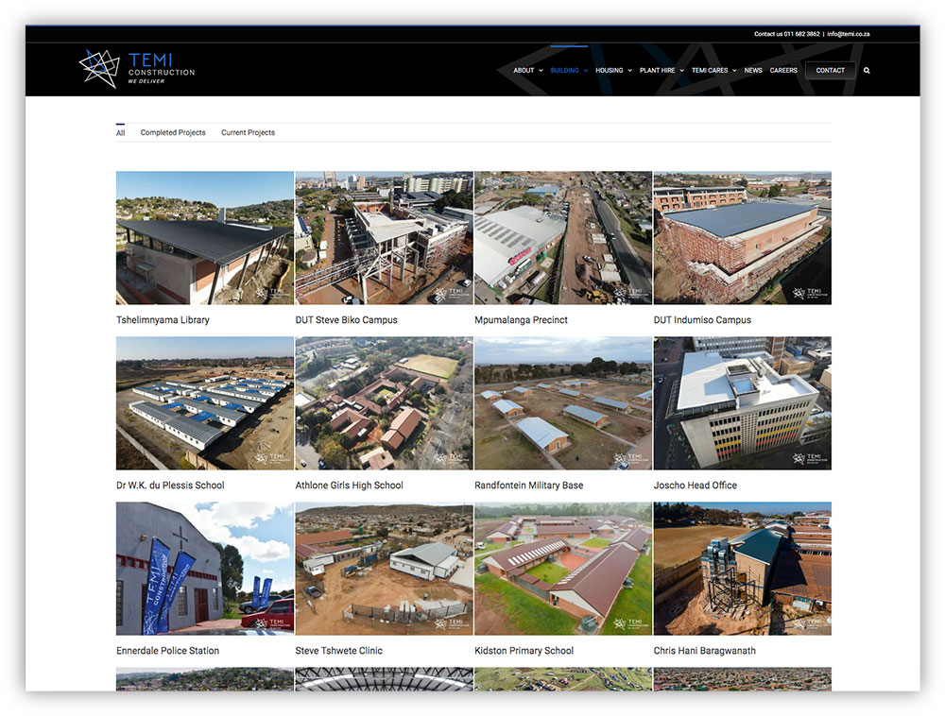Image resolution: width=945 pixels, height=716 pixels.
Task: Expand the Building menu dropdown
Action: (568, 70)
